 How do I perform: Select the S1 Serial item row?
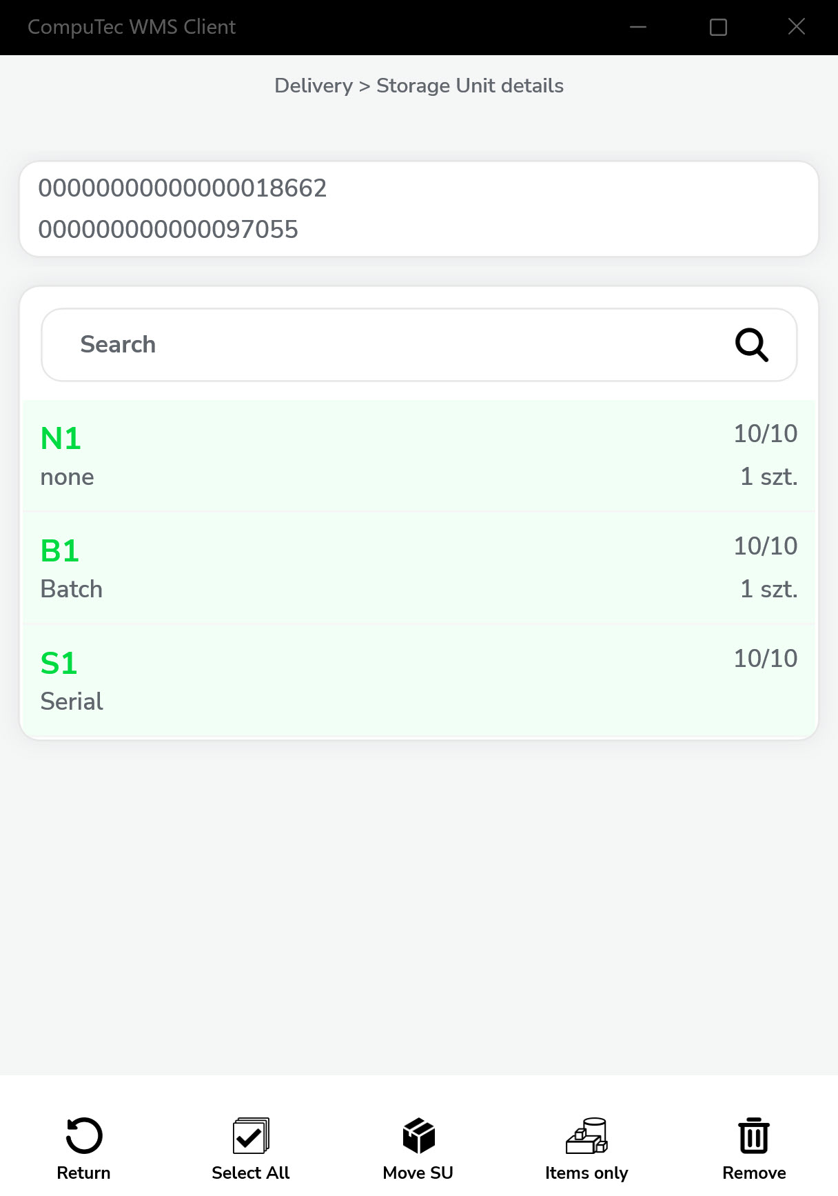419,681
